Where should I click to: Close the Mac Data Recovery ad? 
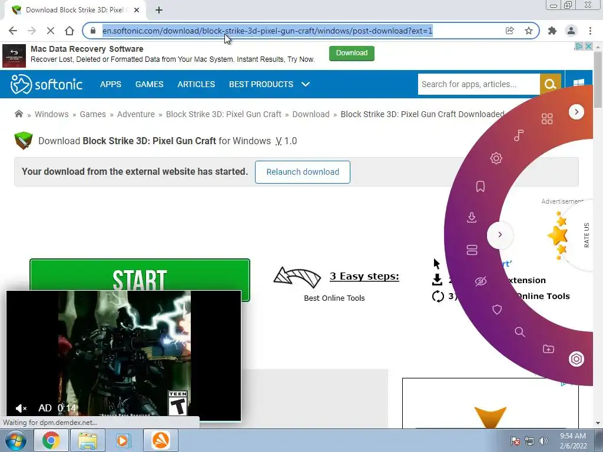(588, 46)
